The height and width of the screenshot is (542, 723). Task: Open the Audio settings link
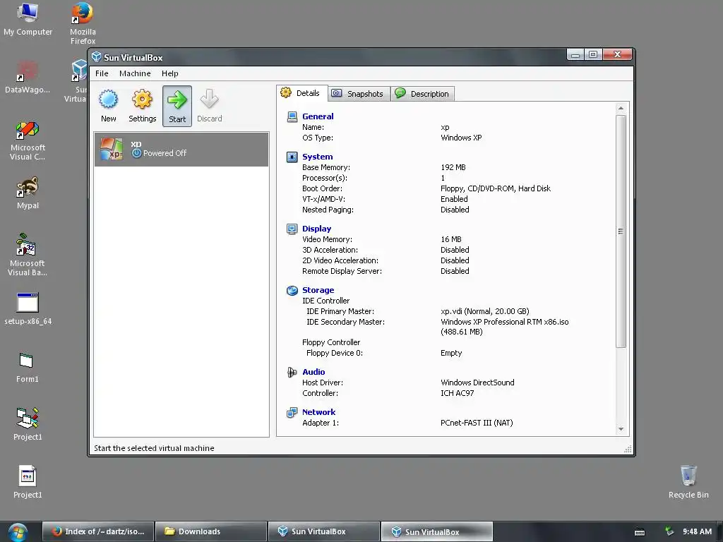point(313,372)
